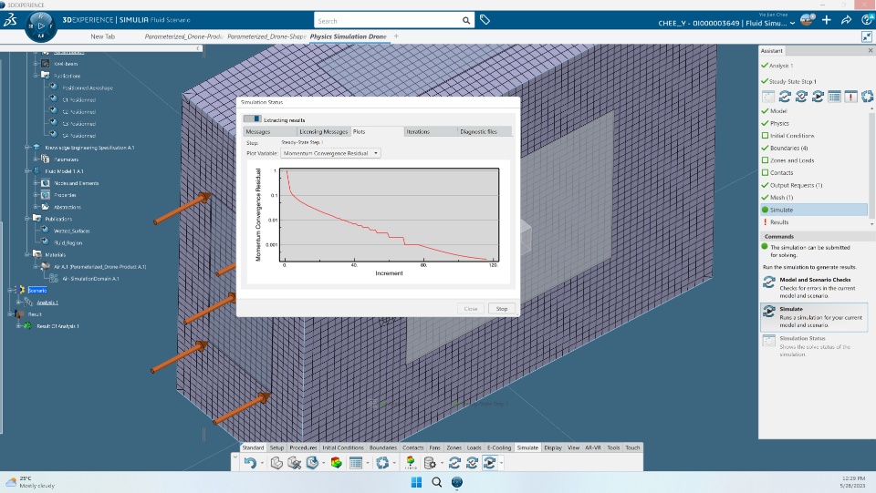
Task: Click the Model and Scenario Checks command
Action: [x=814, y=288]
